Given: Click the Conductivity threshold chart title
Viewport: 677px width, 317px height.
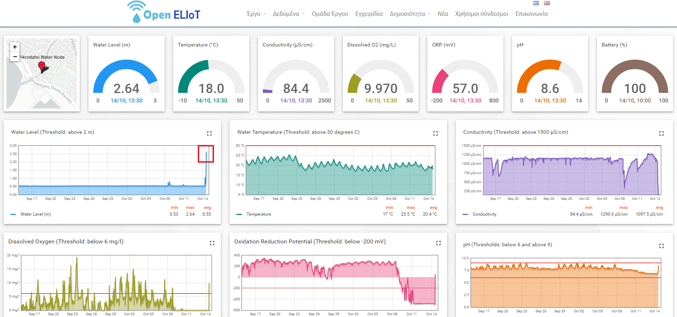Looking at the screenshot, I should pyautogui.click(x=516, y=132).
